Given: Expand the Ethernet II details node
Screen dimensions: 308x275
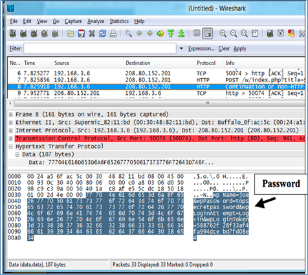Looking at the screenshot, I should click(x=10, y=123).
